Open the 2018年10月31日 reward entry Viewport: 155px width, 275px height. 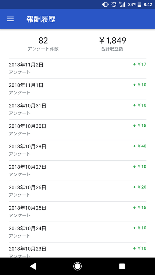click(x=77, y=109)
